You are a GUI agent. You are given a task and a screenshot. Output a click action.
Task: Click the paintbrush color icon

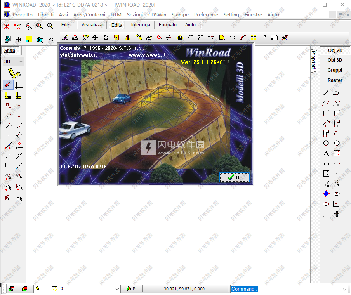pyautogui.click(x=285, y=37)
